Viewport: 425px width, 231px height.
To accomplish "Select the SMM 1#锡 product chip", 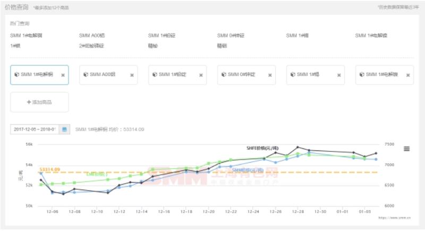I will [316, 75].
